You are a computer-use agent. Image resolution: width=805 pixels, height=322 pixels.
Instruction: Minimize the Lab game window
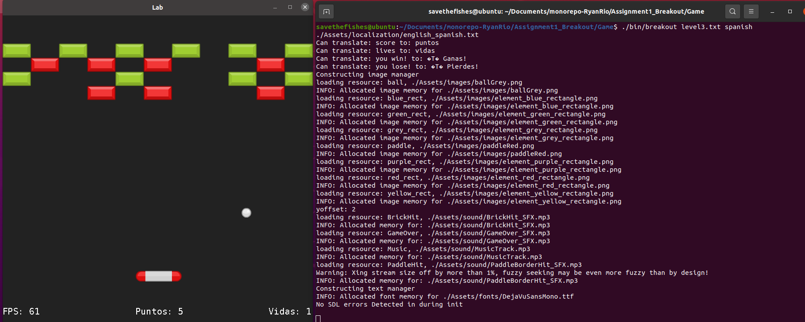tap(275, 7)
